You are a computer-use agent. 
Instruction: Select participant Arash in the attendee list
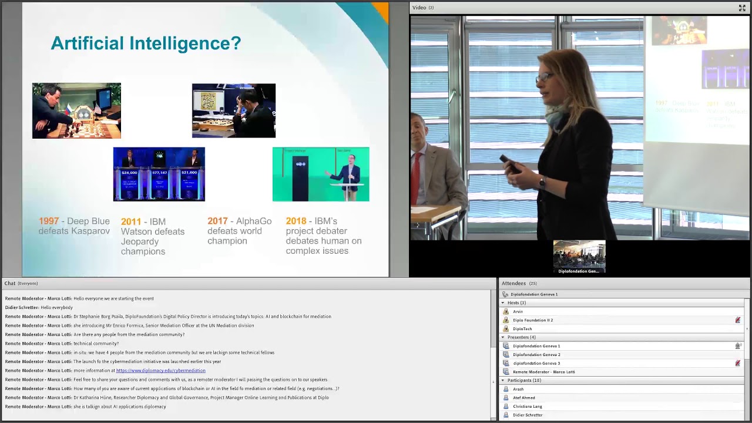pyautogui.click(x=518, y=389)
